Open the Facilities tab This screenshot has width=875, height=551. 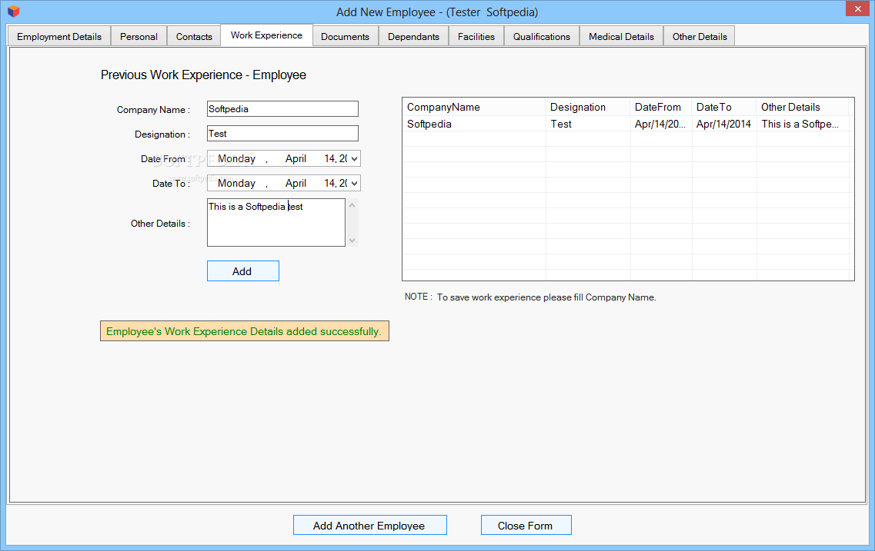click(476, 37)
